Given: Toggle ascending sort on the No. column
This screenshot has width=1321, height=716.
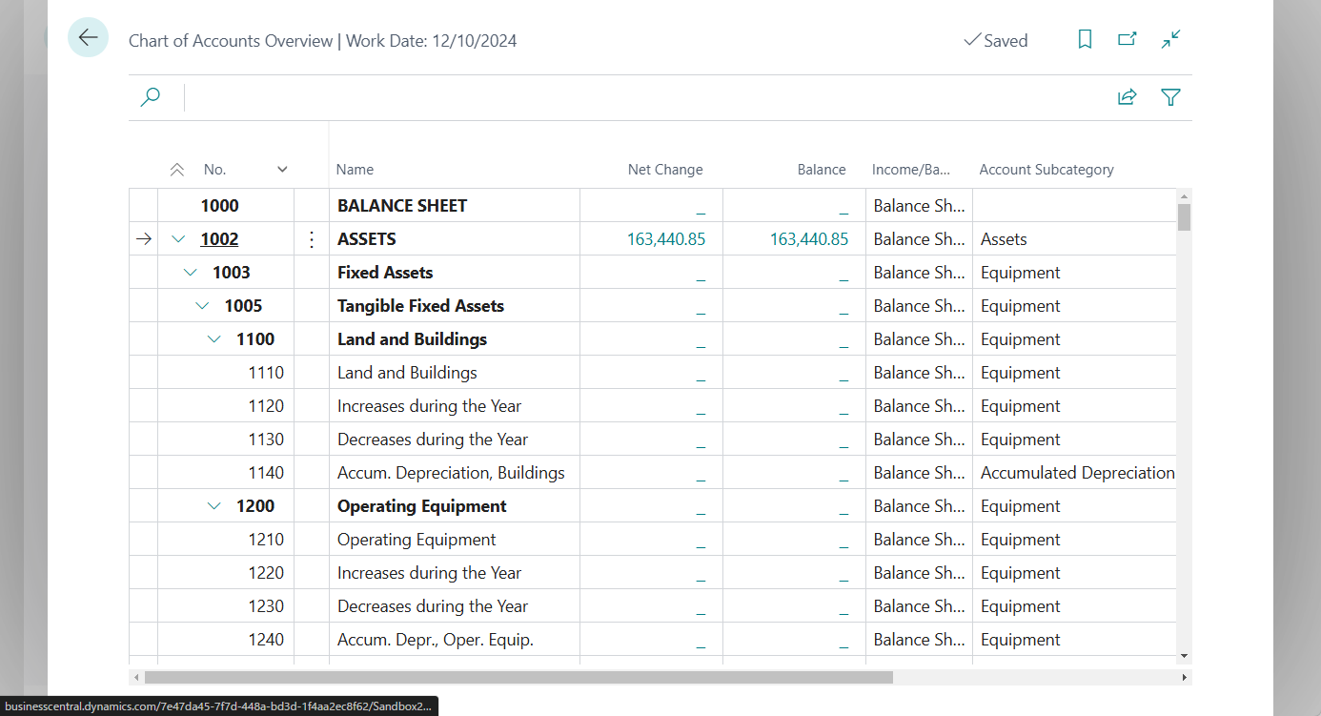Looking at the screenshot, I should click(x=177, y=169).
